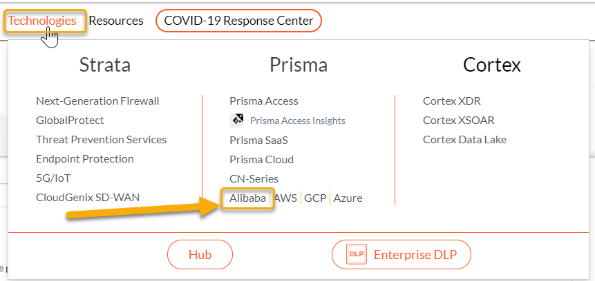Open the Technologies menu
Screen dimensions: 595x281
pyautogui.click(x=43, y=21)
